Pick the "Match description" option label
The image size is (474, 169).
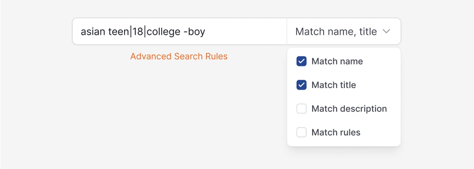[349, 109]
